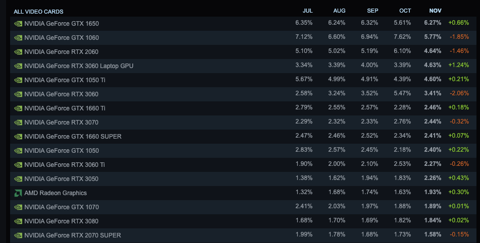Click the NVIDIA icon next to GTX 1060
This screenshot has width=480, height=243.
pos(18,37)
